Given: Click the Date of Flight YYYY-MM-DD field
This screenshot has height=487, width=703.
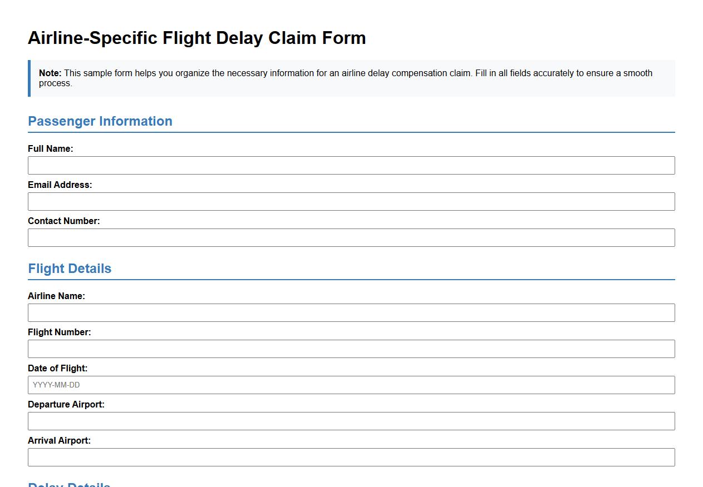Looking at the screenshot, I should 351,384.
